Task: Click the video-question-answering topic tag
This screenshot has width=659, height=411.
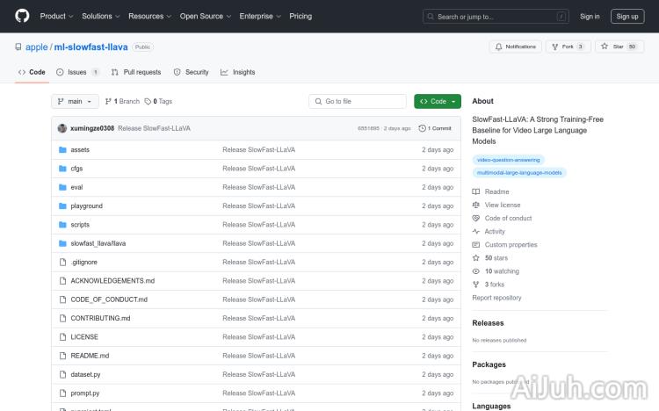Action: (x=509, y=160)
